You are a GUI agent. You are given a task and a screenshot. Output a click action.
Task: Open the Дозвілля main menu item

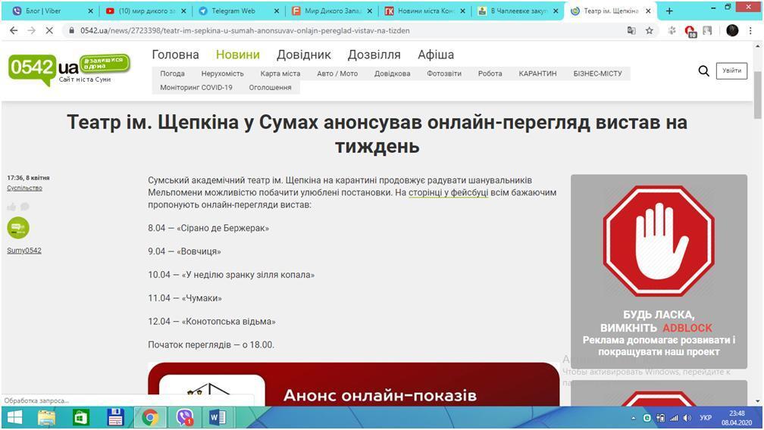pos(374,55)
